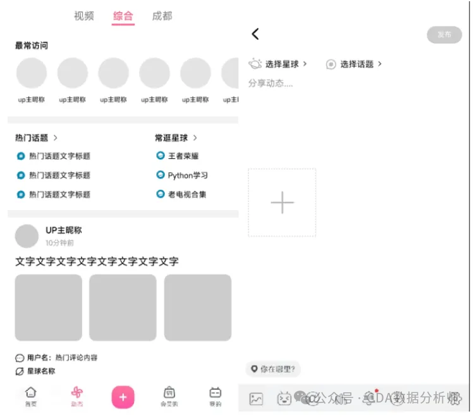Expand the 选择话题 selector
474x417 pixels.
click(361, 64)
